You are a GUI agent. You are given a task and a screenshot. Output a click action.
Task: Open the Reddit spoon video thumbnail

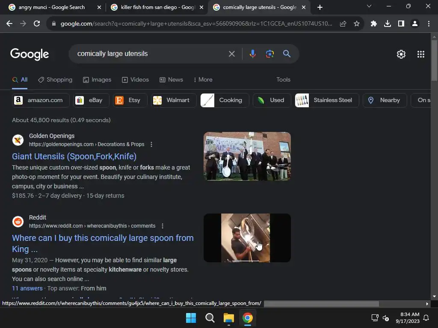(247, 238)
